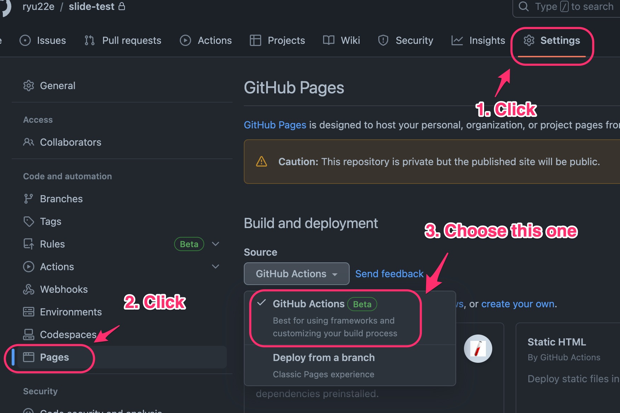Viewport: 620px width, 413px height.
Task: Focus the Type / to search field
Action: (x=566, y=7)
